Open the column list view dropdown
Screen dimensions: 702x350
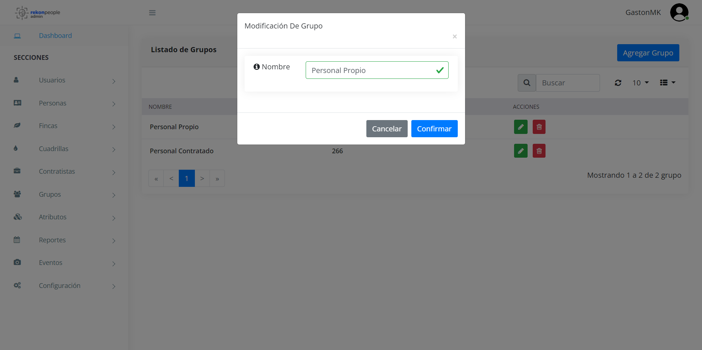coord(668,83)
